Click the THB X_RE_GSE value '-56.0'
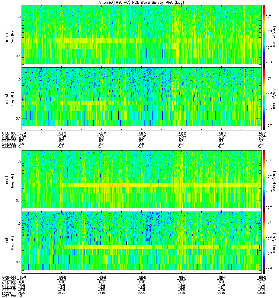Viewport: 279px width, 298px height. 221,133
